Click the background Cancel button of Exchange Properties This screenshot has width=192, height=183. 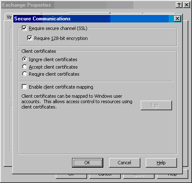(x=105, y=176)
